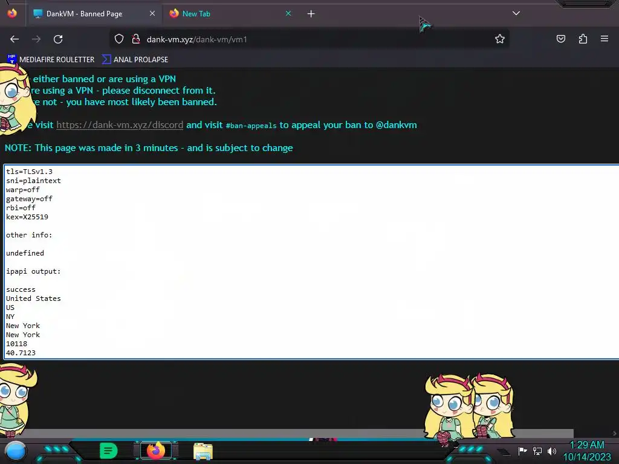Click the insecure connection padlock icon
This screenshot has width=619, height=464.
(x=136, y=39)
